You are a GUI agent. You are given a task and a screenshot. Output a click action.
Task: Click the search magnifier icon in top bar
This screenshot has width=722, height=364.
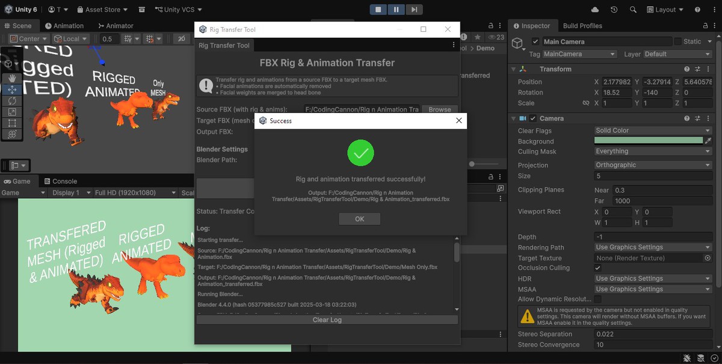click(x=633, y=10)
